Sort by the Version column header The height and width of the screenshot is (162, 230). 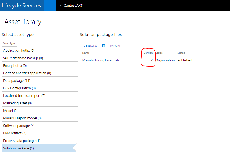tap(148, 53)
